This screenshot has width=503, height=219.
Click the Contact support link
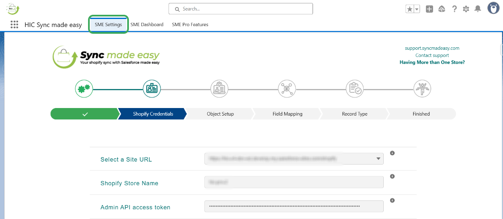click(x=432, y=55)
